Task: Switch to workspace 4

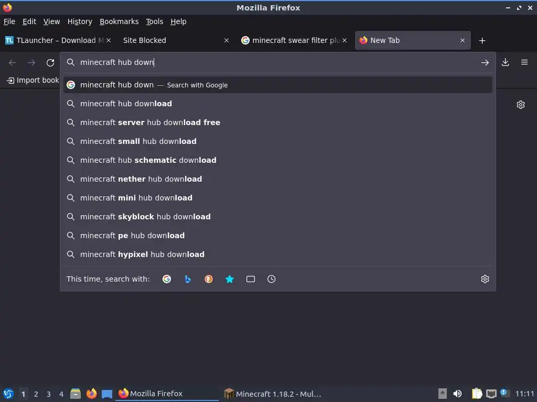Action: 61,394
